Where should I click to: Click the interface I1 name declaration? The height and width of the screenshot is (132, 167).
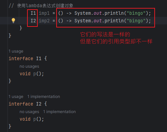39,58
